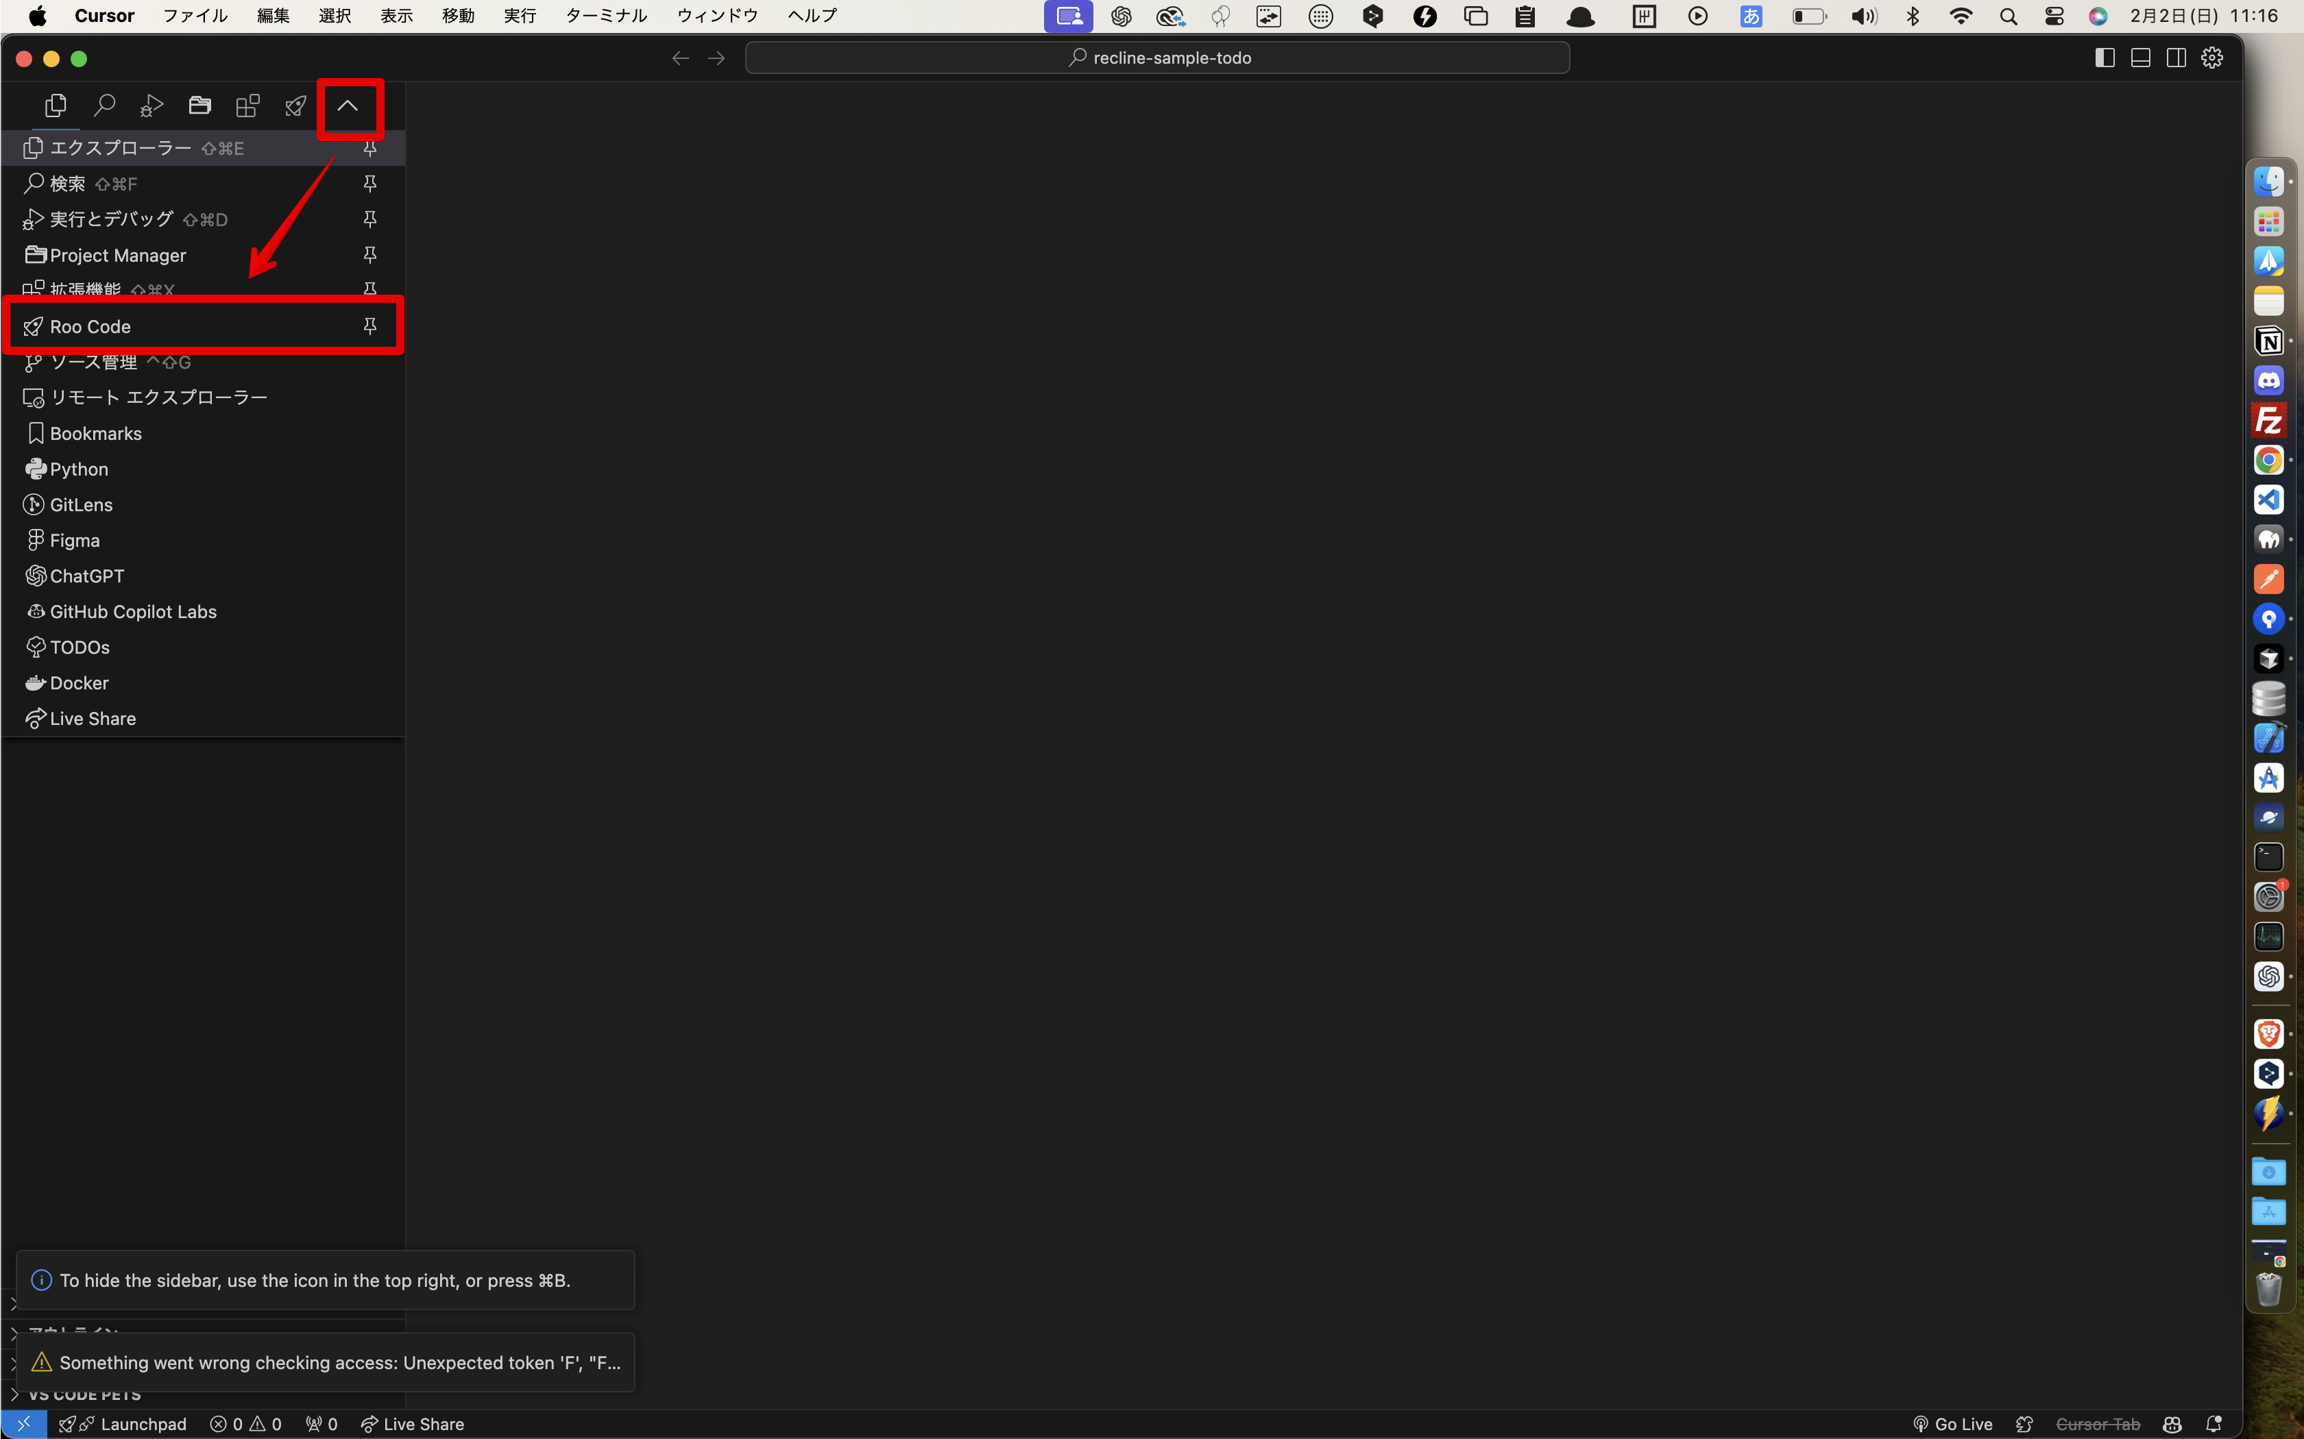Open the Explorer icon in the activity bar
The width and height of the screenshot is (2304, 1439).
[x=56, y=106]
